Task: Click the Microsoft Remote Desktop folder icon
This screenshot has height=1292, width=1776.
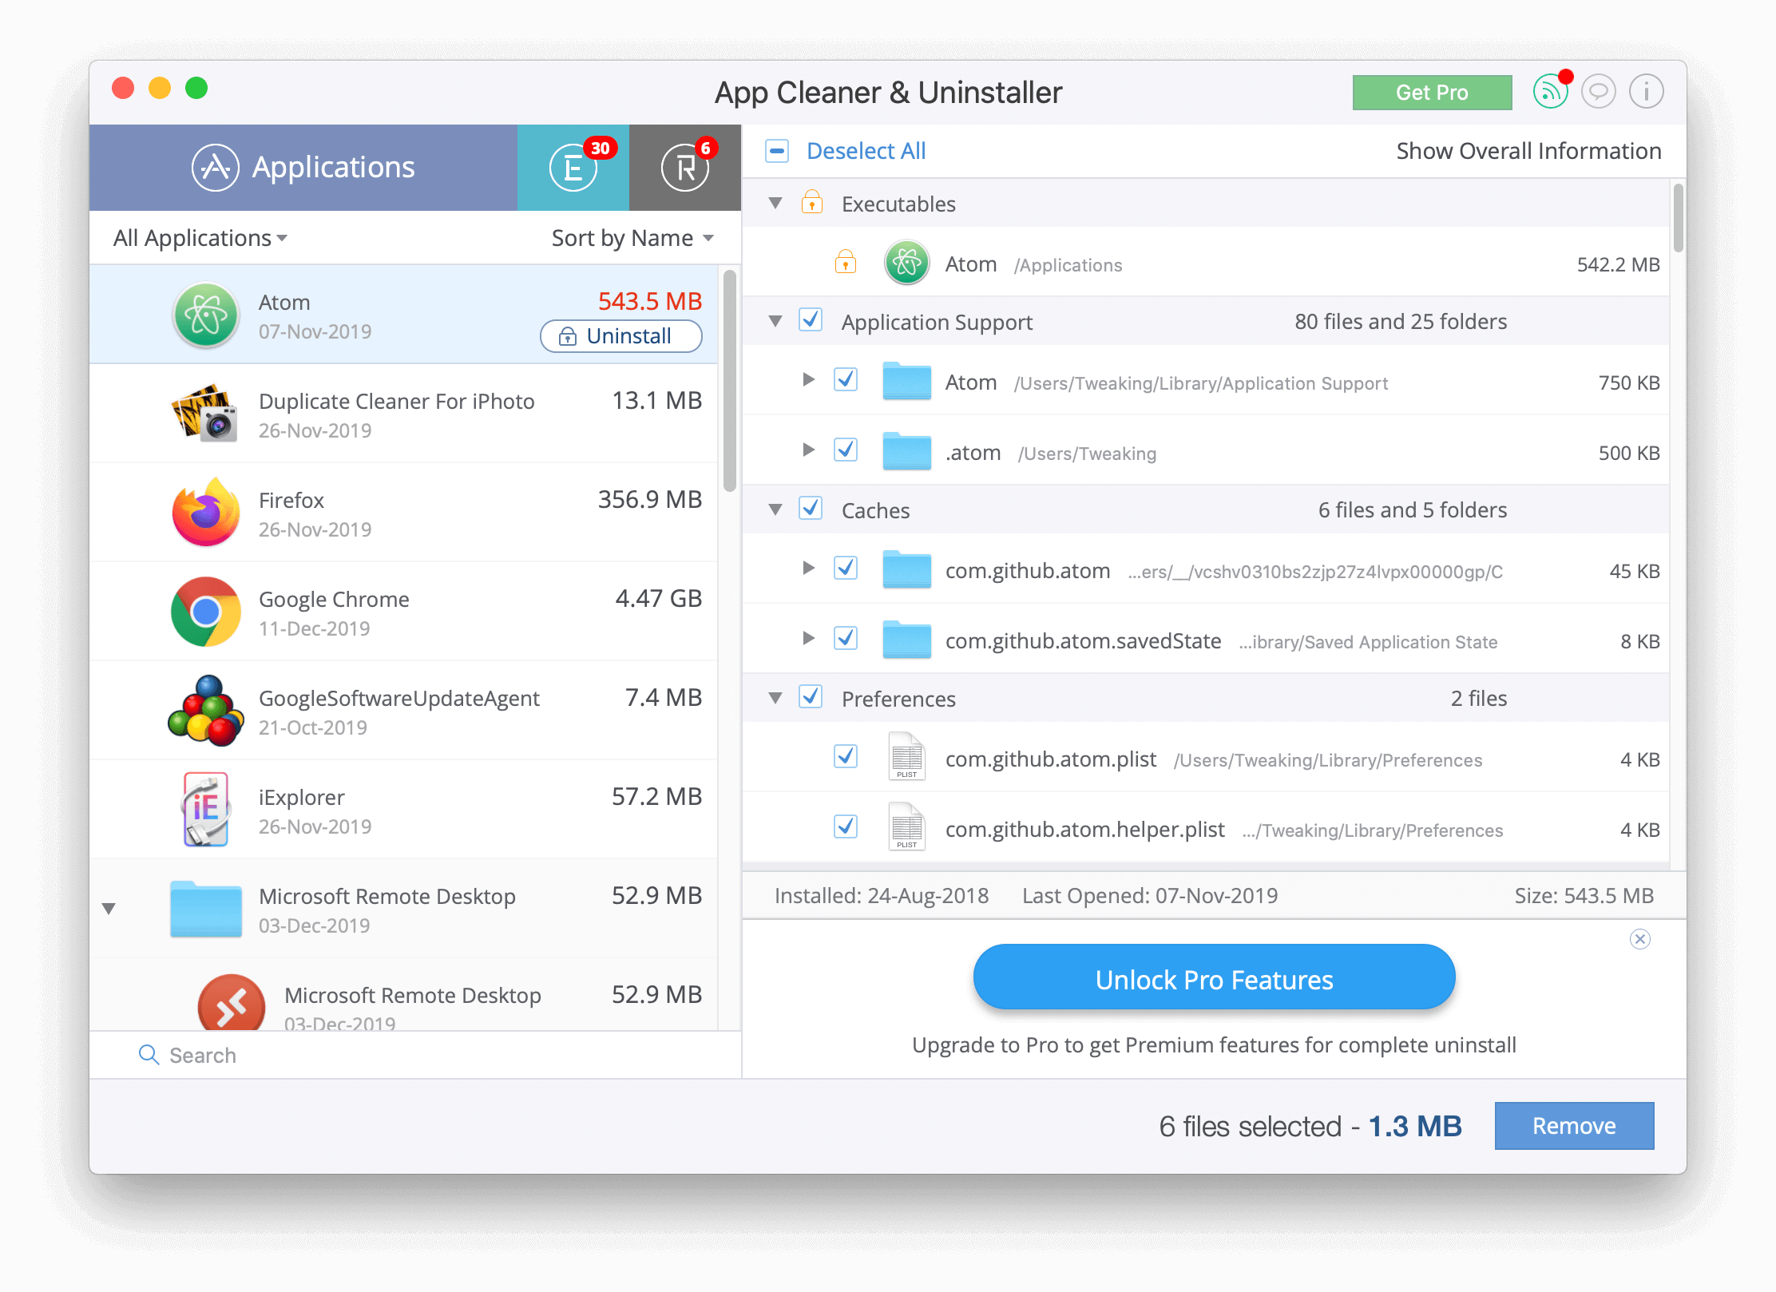Action: point(206,909)
